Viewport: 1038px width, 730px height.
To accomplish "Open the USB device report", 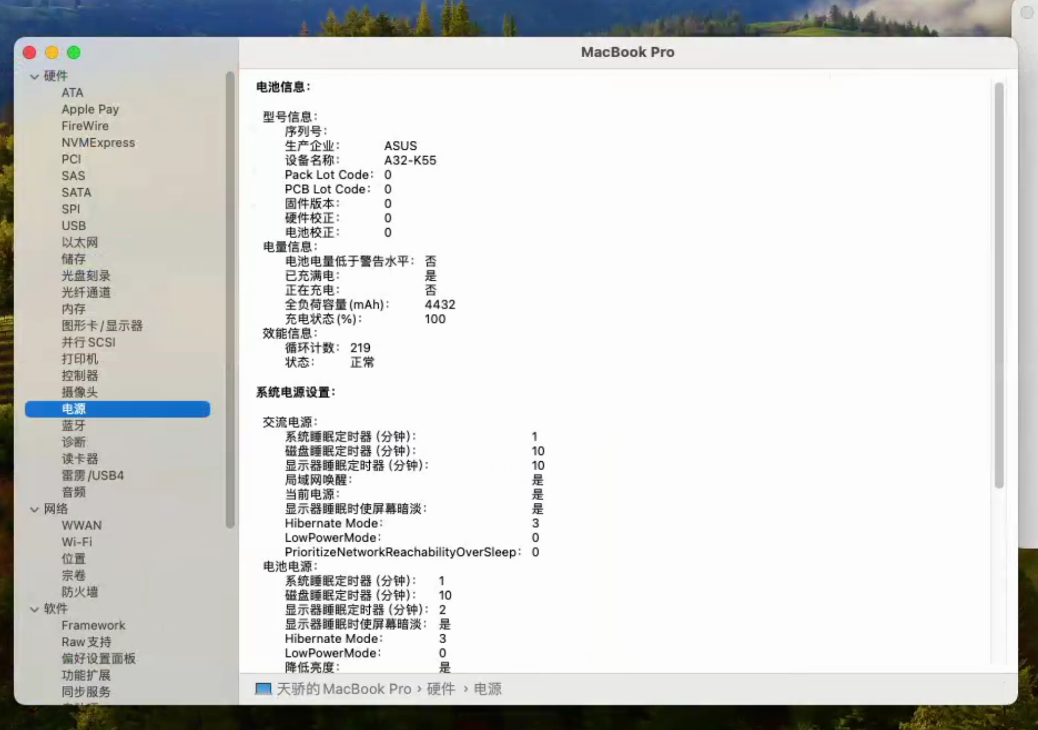I will pyautogui.click(x=74, y=225).
